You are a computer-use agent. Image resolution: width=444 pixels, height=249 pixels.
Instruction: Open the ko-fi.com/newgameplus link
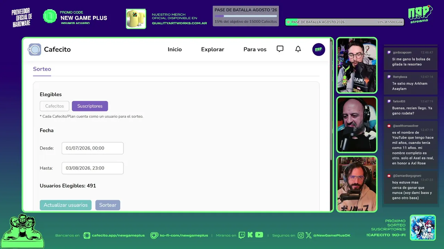coord(184,236)
